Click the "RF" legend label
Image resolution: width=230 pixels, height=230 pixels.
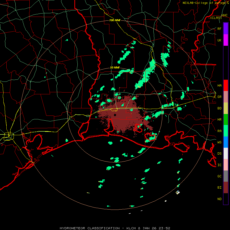(219, 29)
